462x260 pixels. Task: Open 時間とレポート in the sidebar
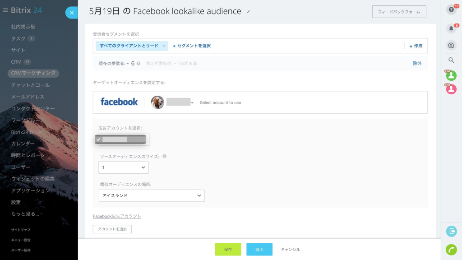(x=28, y=155)
